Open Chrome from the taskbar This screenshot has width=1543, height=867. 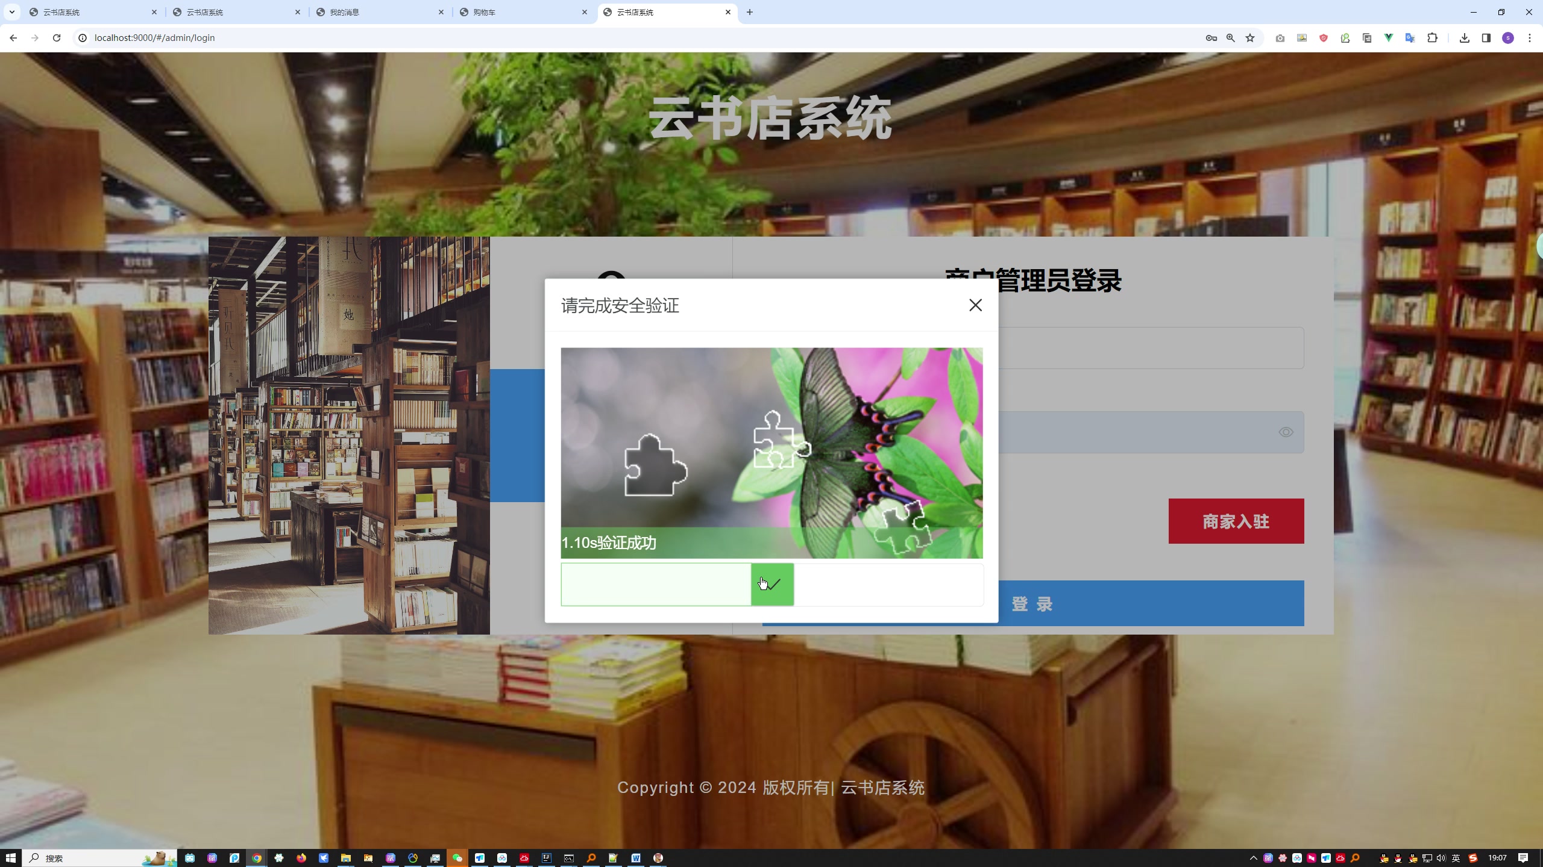pos(257,858)
